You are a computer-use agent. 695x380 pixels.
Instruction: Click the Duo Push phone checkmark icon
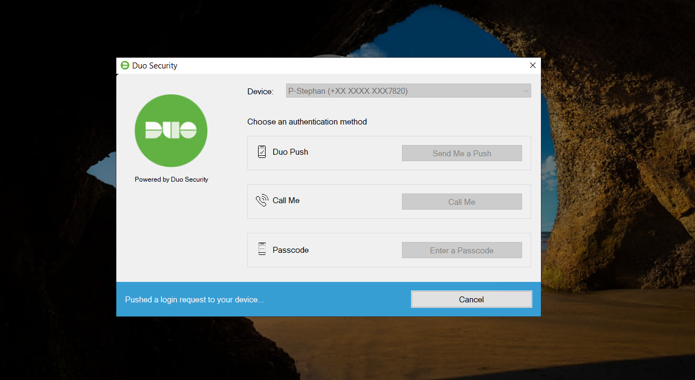pos(262,152)
